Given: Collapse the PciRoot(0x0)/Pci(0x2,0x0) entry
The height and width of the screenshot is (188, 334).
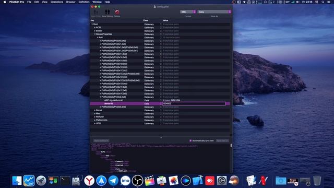Looking at the screenshot, I should click(100, 97).
